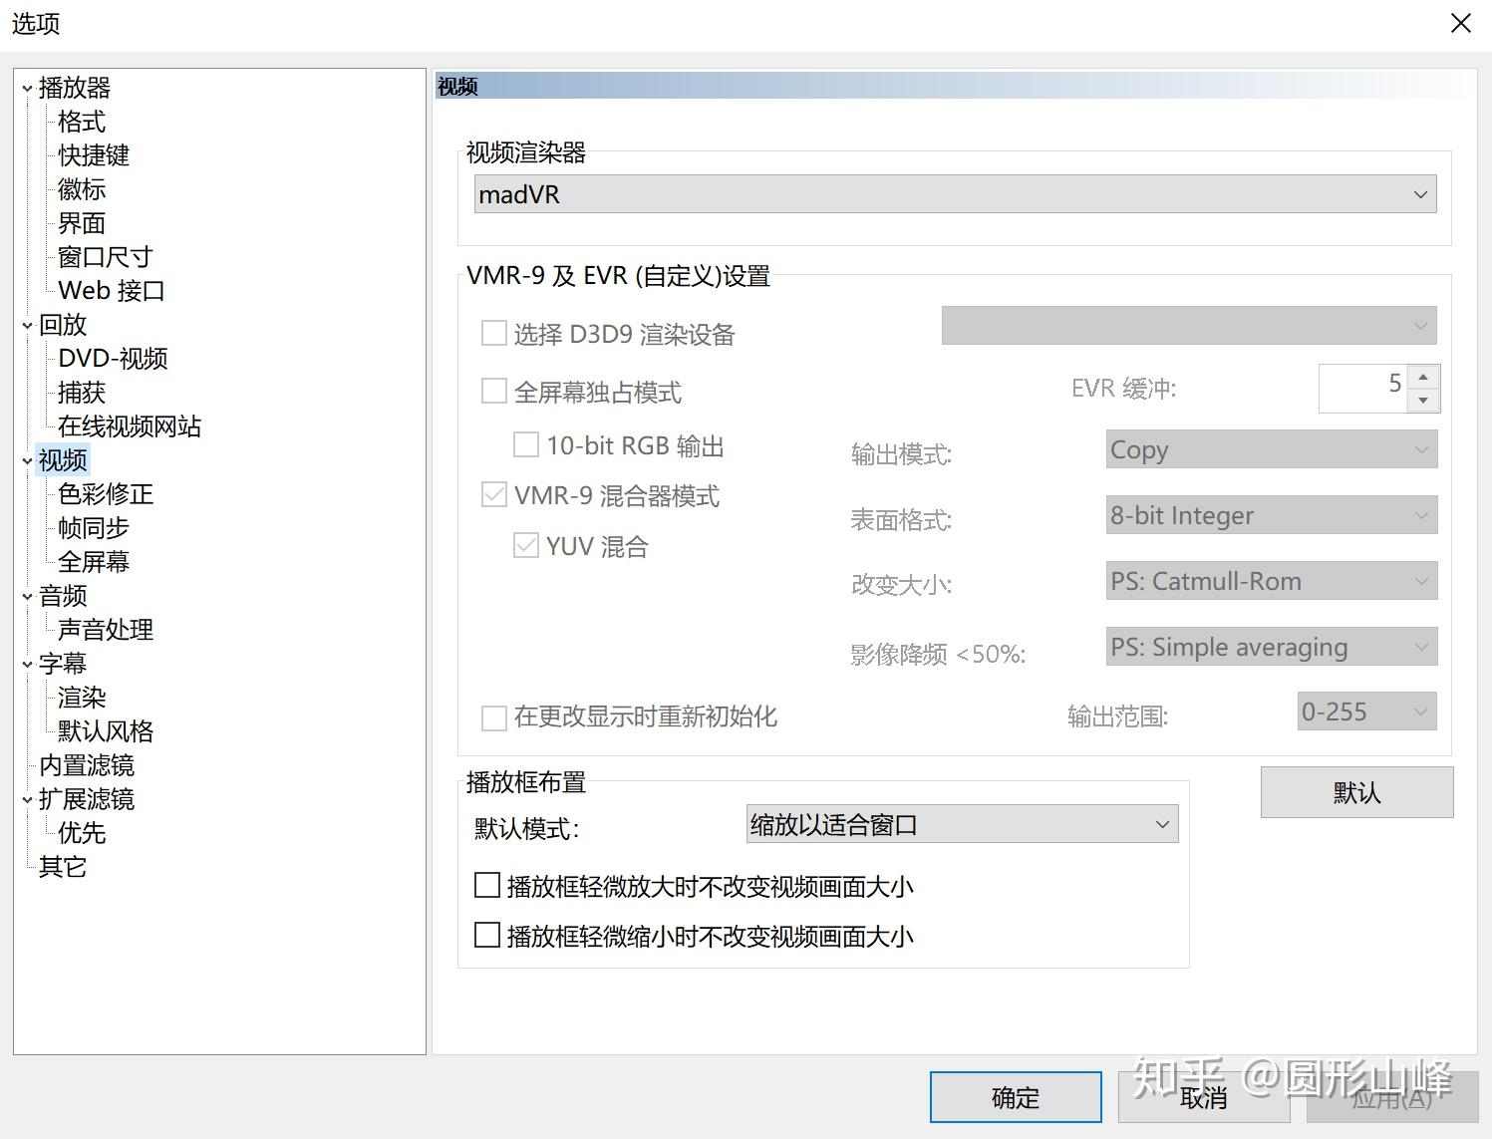Click the 默认 button
The image size is (1492, 1139).
pos(1355,792)
